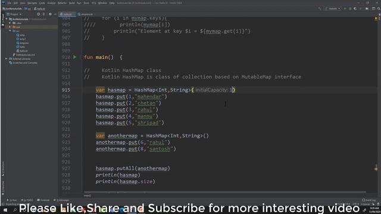
Task: Open the Favorites tool window side tab
Action: coord(3,188)
